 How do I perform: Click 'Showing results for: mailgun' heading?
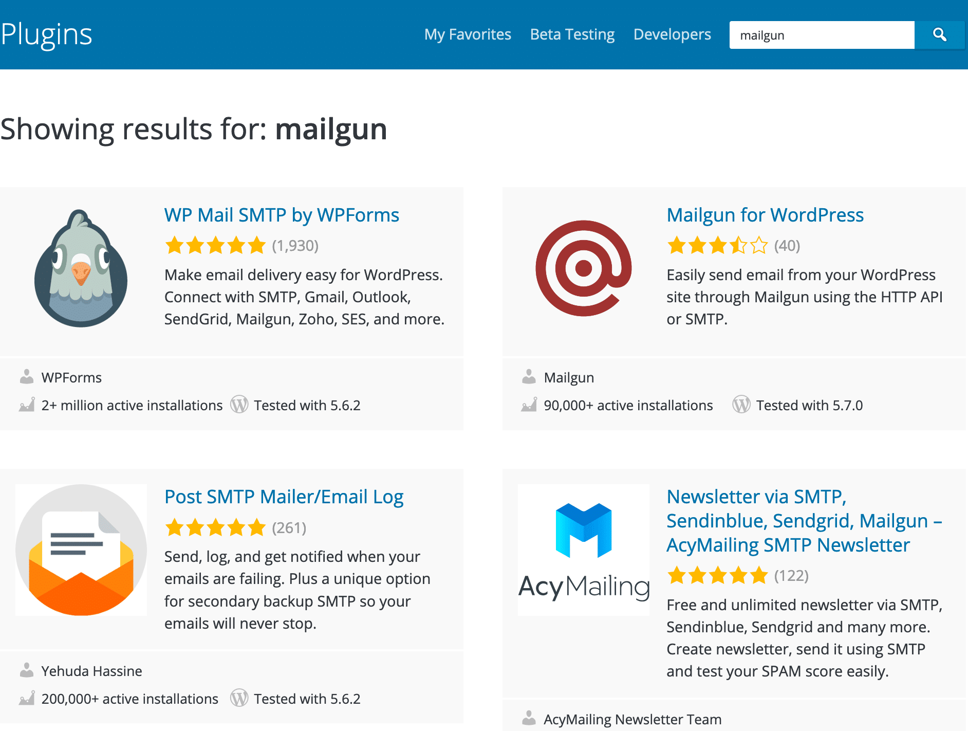tap(194, 129)
